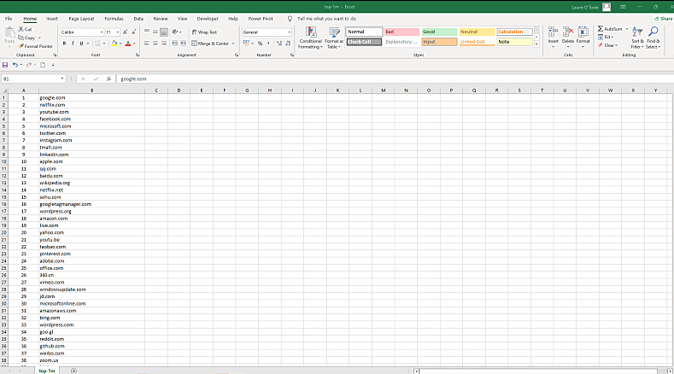Select the top-1m sheet tab
This screenshot has height=374, width=674.
point(47,371)
